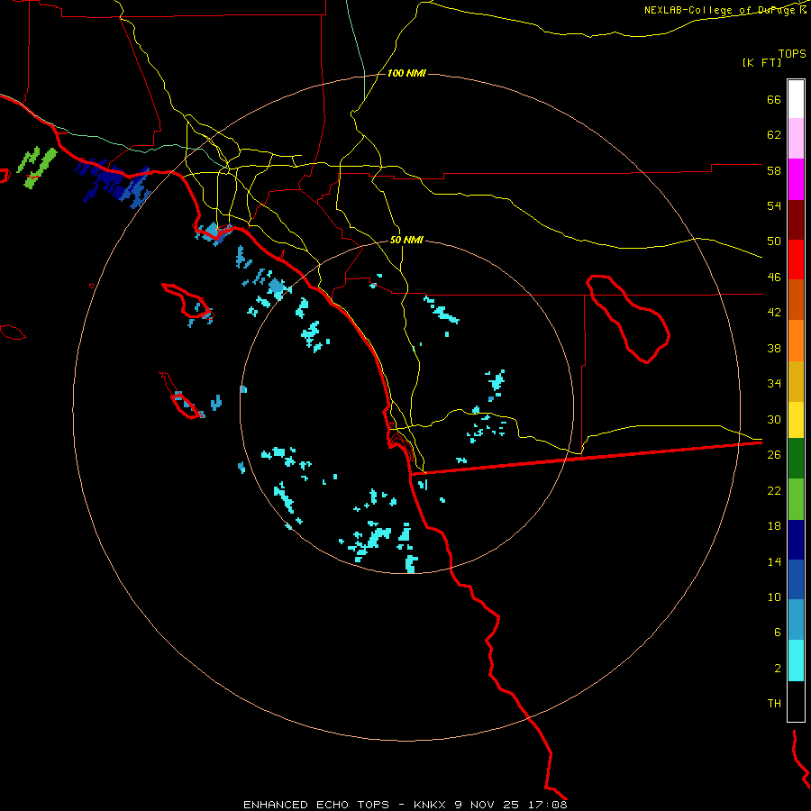Click the legend label "TH"
811x811 pixels.
point(774,703)
